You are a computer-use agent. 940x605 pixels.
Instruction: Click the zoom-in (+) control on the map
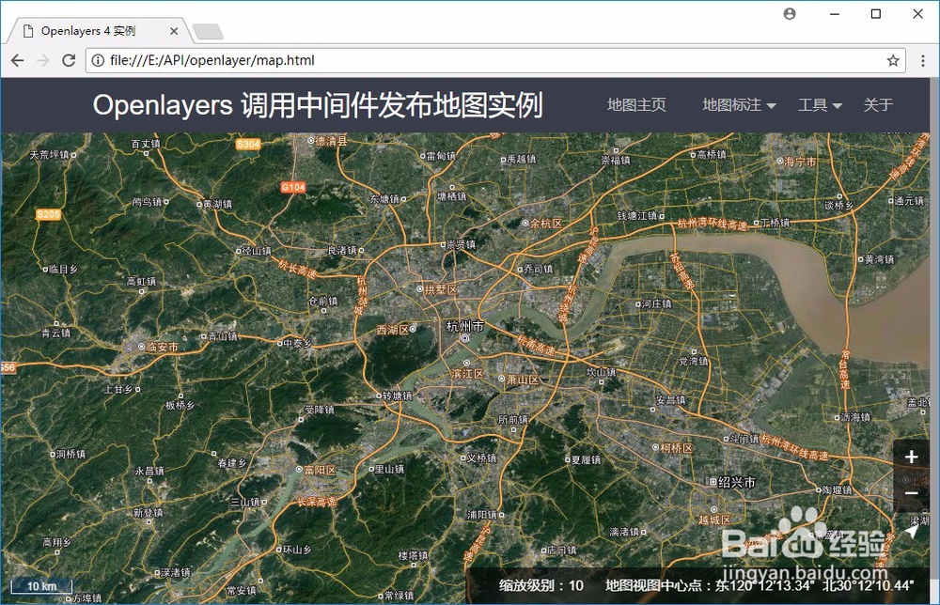910,457
